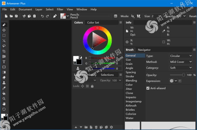
Task: Select the Crop tool
Action: coord(4,51)
